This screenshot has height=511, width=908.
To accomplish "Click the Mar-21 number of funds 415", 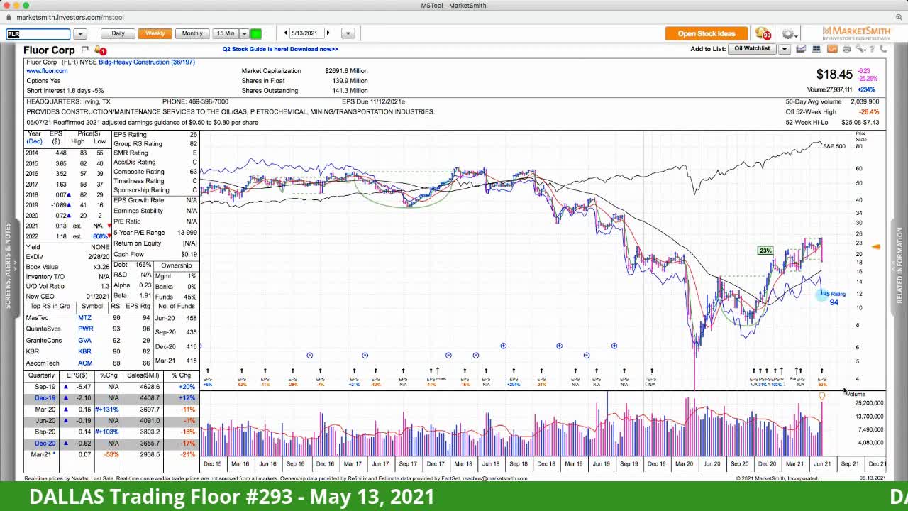I will pyautogui.click(x=191, y=361).
